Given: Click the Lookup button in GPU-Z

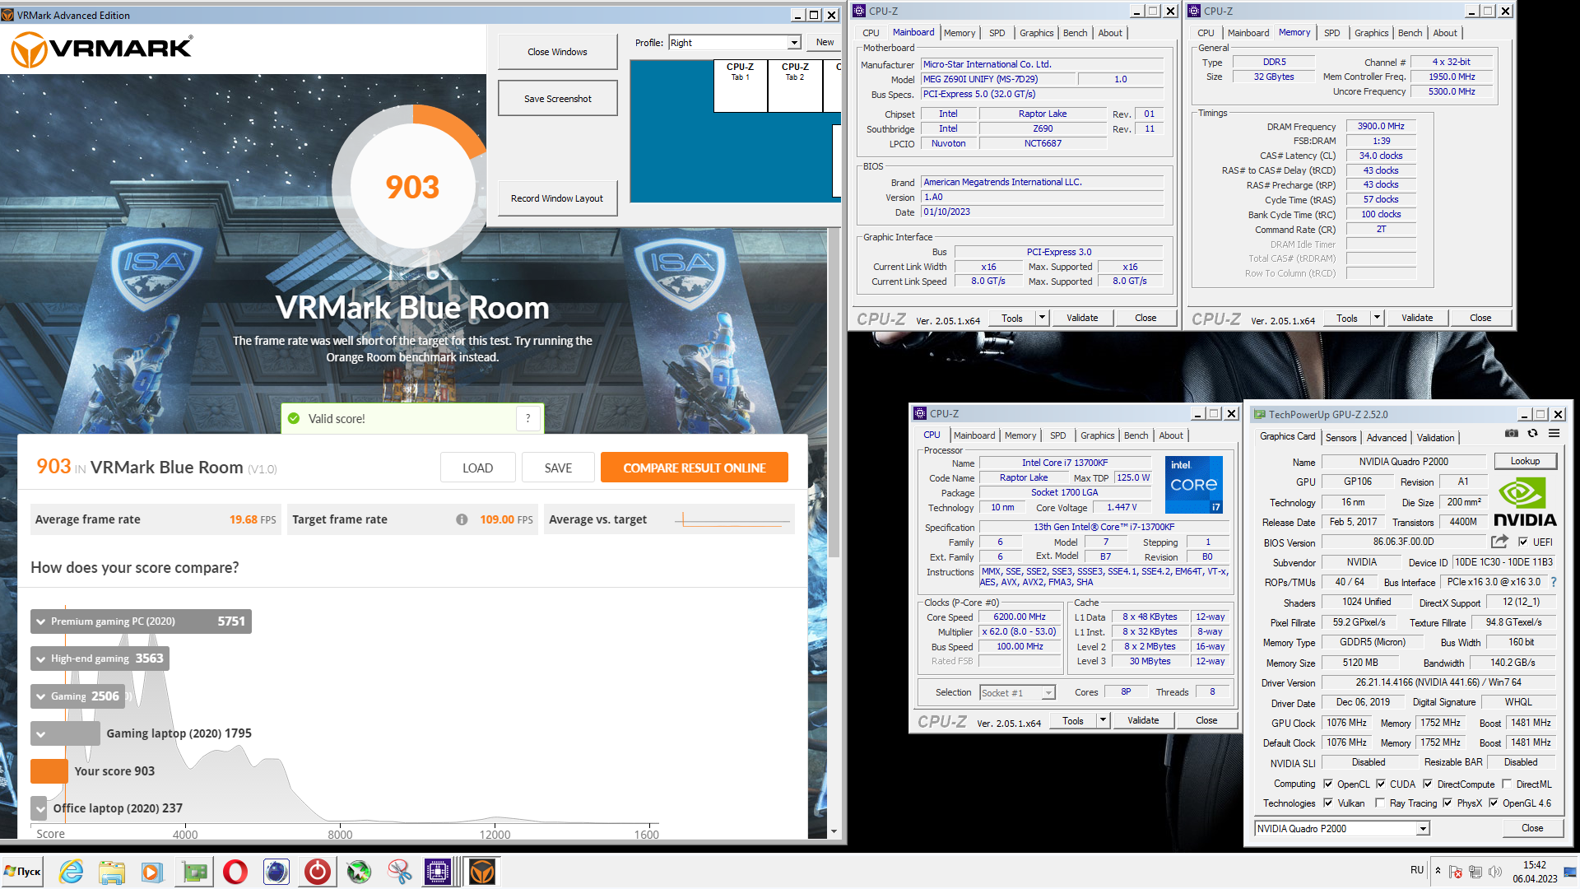Looking at the screenshot, I should point(1524,461).
